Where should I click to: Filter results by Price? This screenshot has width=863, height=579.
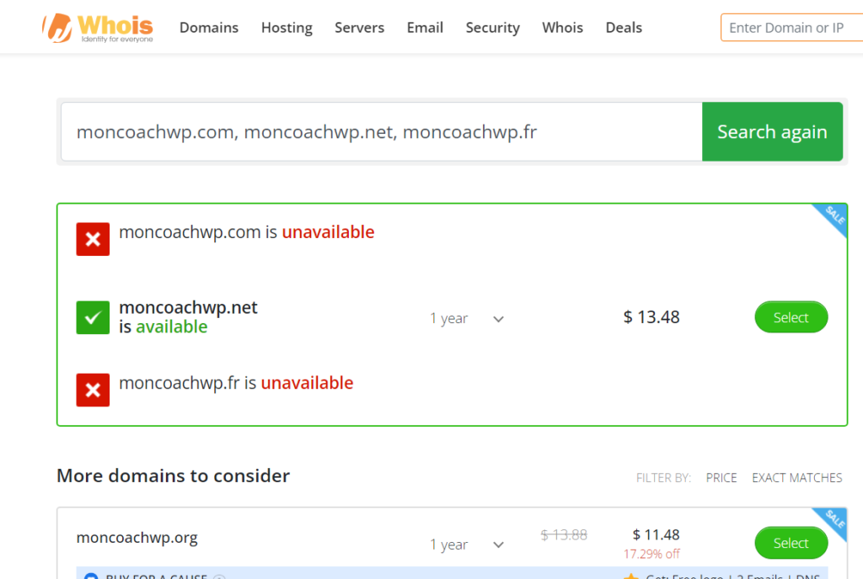coord(721,478)
